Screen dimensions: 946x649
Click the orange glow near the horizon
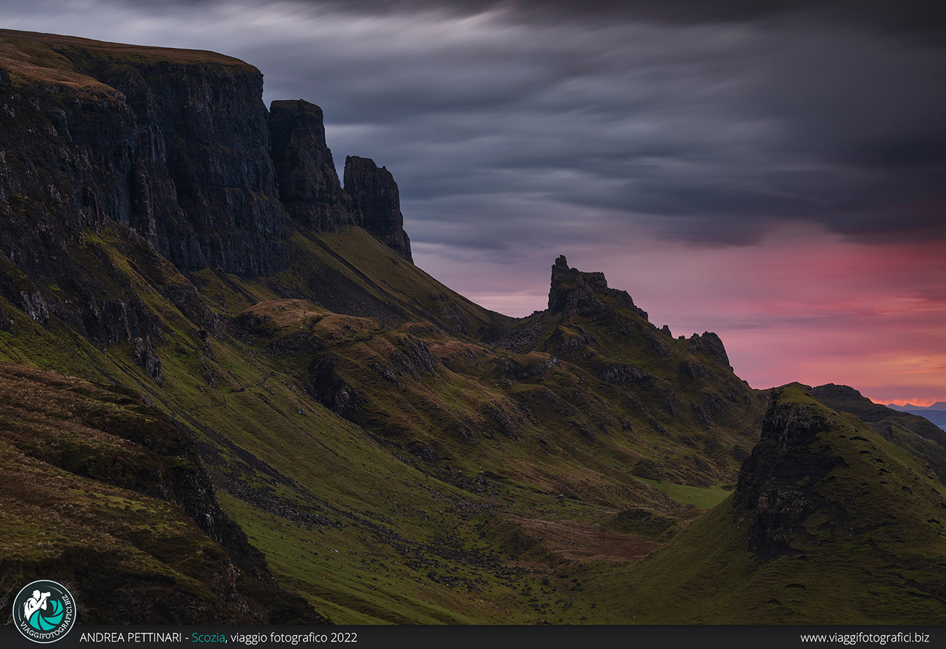pyautogui.click(x=910, y=396)
